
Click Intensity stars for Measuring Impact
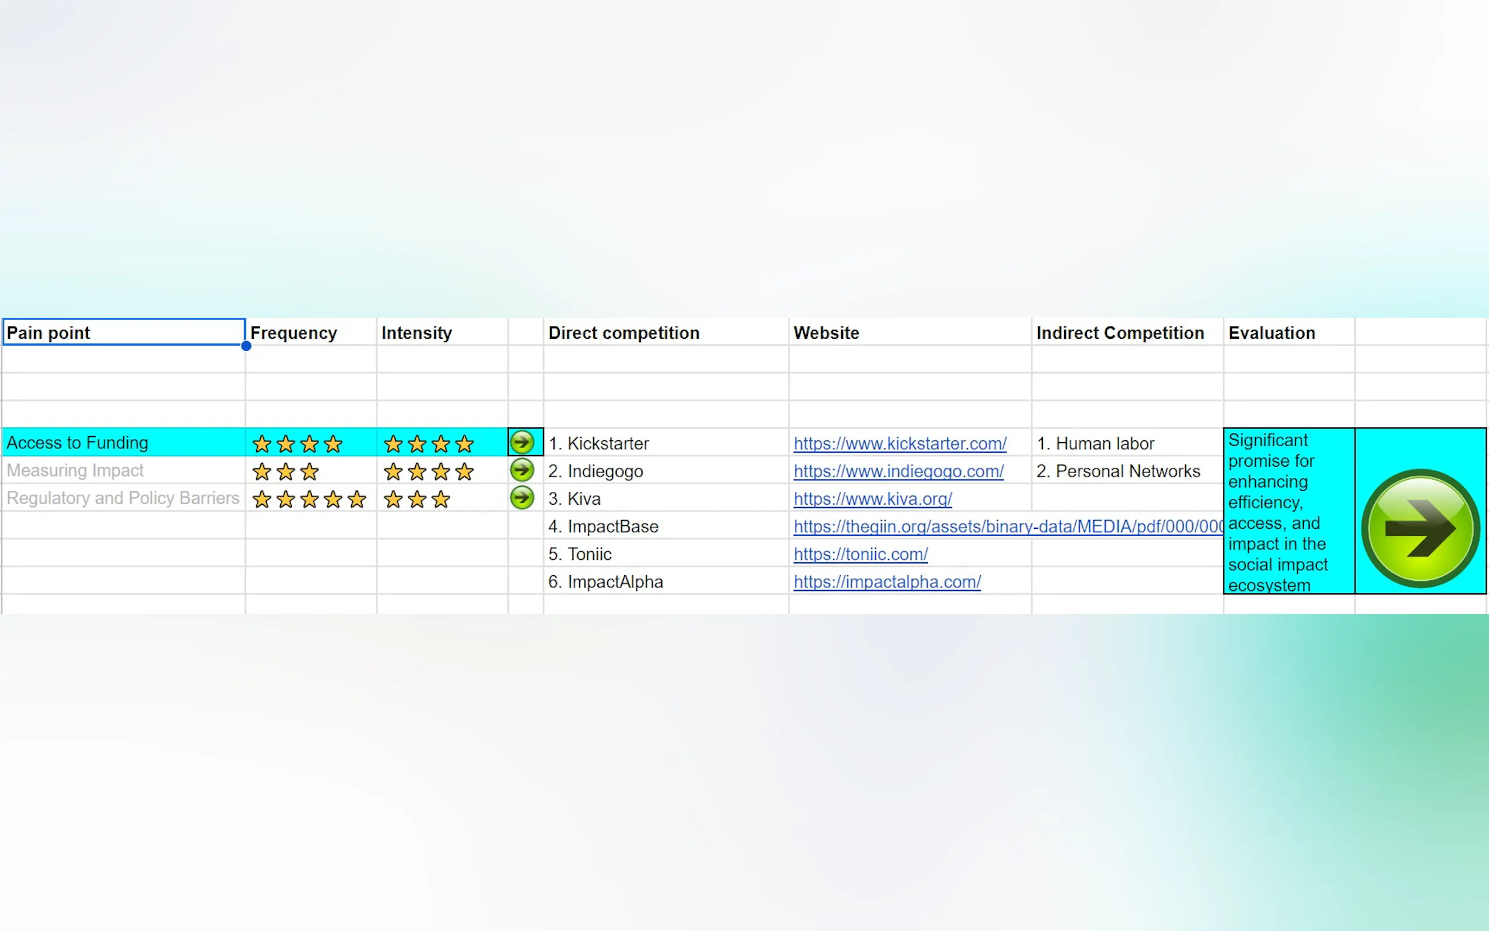point(429,472)
